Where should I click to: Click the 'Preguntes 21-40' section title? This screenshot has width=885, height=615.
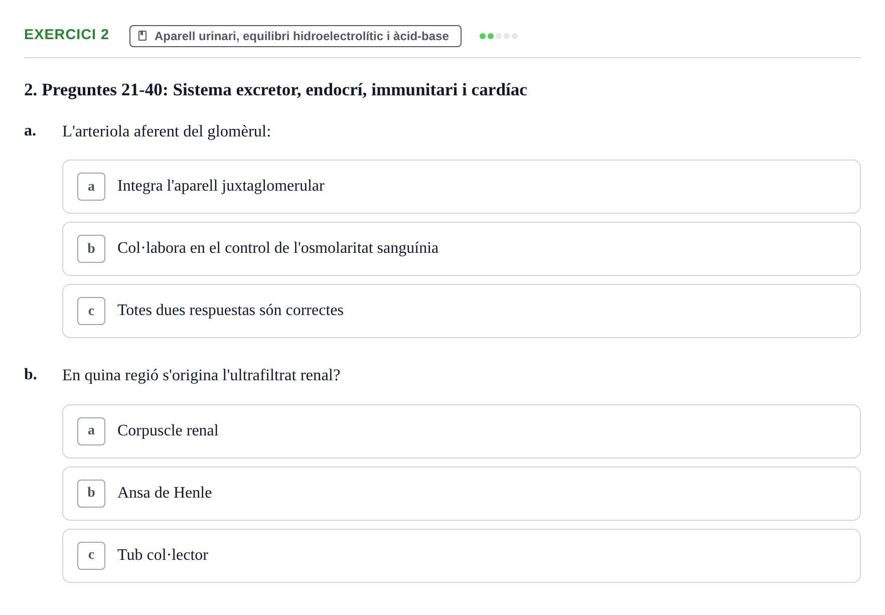click(x=275, y=90)
